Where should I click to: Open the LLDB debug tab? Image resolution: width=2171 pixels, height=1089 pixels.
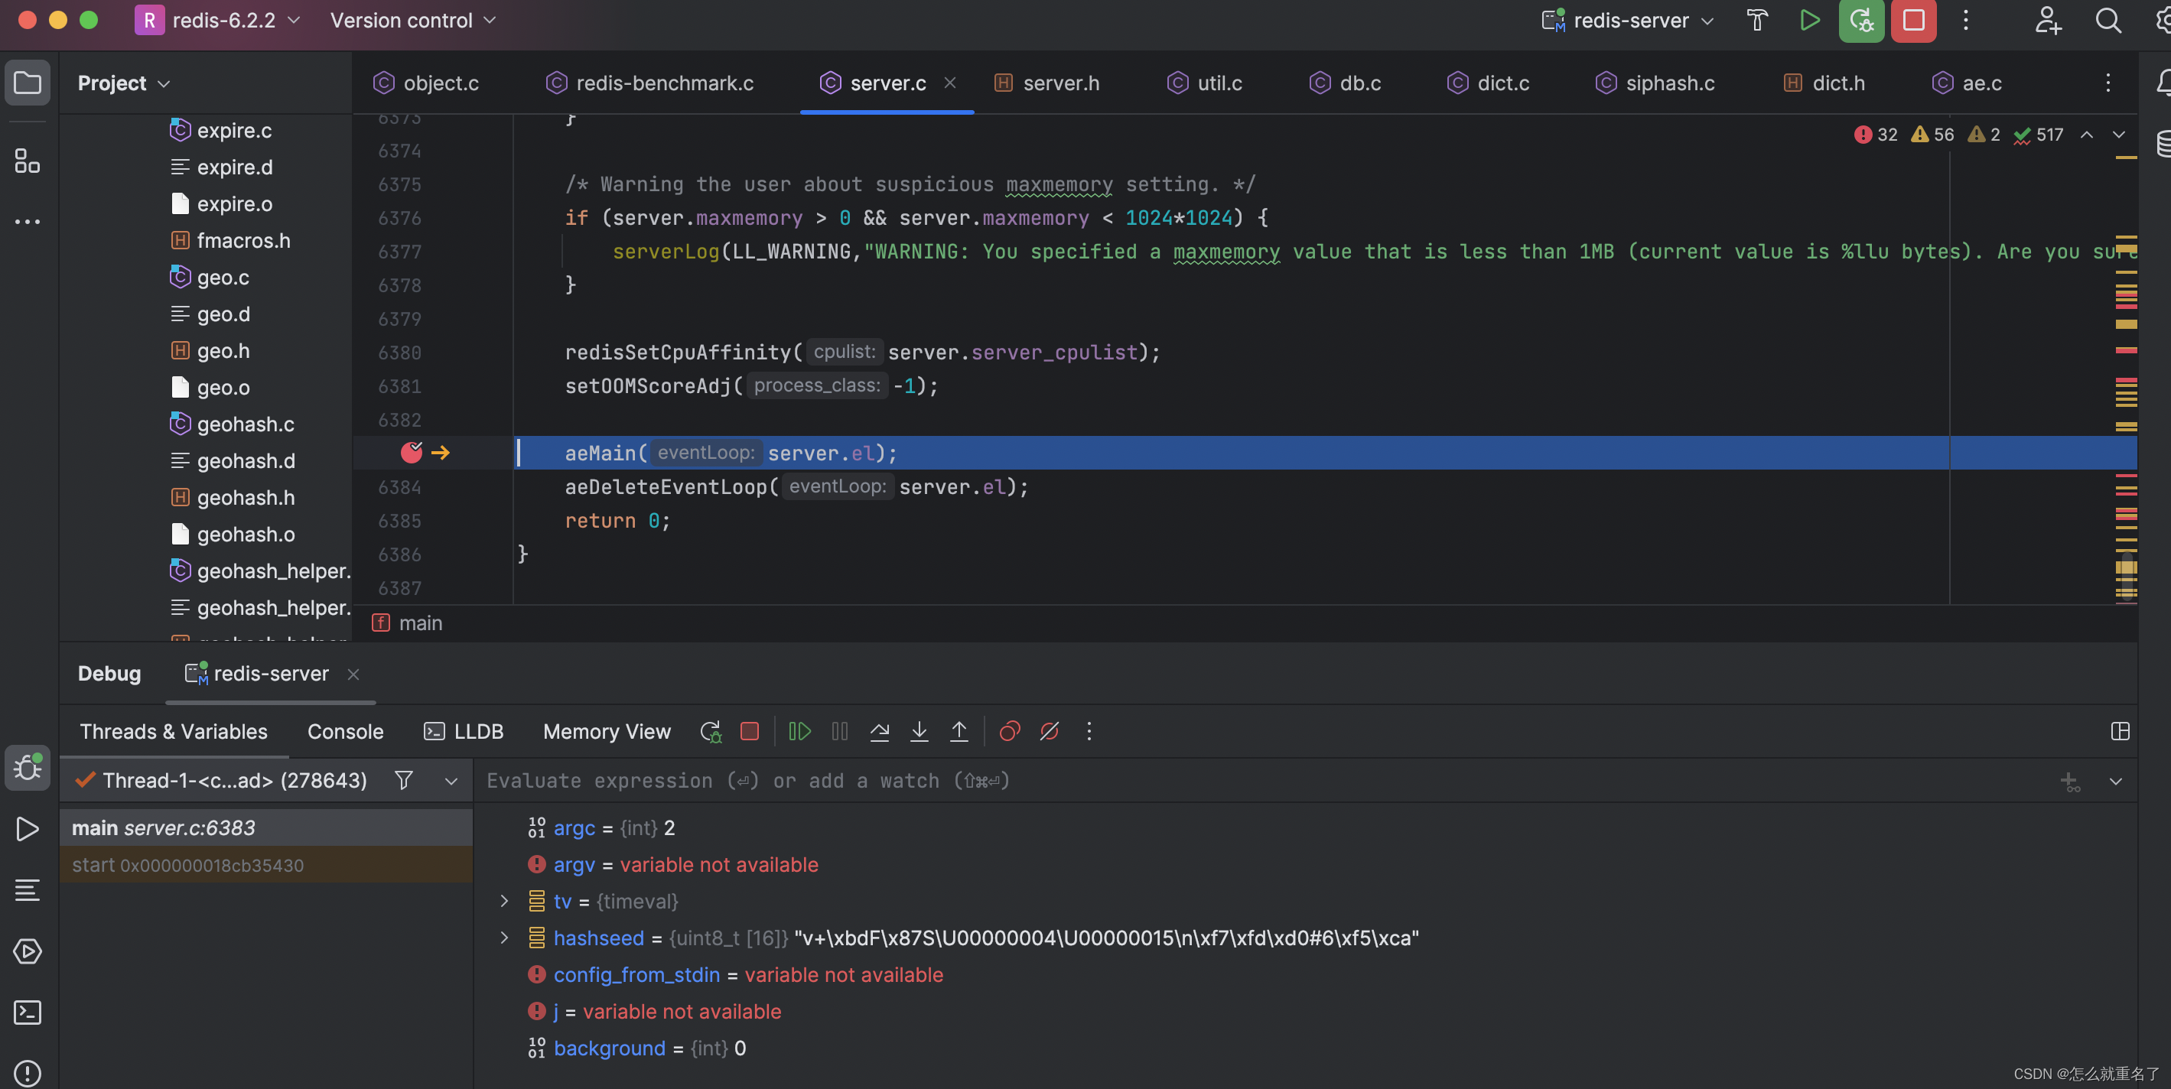(x=463, y=731)
